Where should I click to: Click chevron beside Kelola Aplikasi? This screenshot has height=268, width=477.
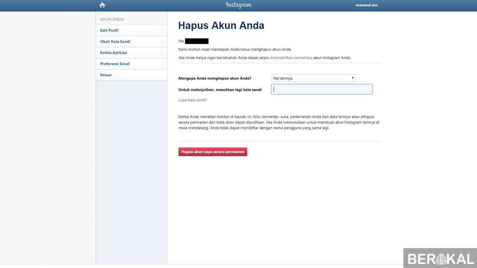click(x=162, y=53)
